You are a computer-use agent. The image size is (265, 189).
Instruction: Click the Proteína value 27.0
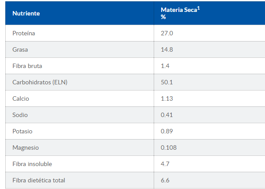coord(167,33)
